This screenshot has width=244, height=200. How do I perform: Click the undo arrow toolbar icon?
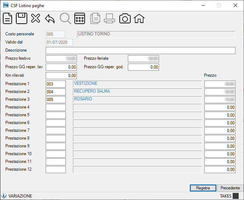(x=50, y=19)
